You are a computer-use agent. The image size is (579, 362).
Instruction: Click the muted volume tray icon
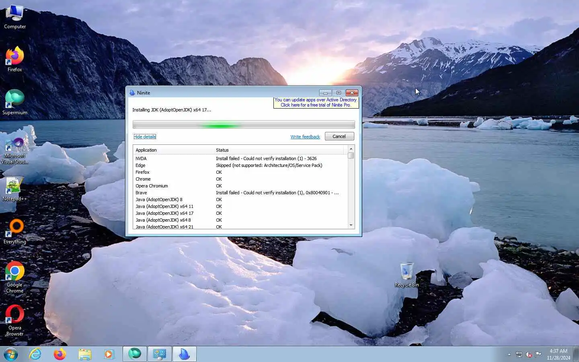(529, 355)
